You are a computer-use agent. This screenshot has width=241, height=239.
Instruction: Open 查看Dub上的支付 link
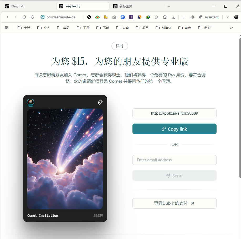[174, 203]
